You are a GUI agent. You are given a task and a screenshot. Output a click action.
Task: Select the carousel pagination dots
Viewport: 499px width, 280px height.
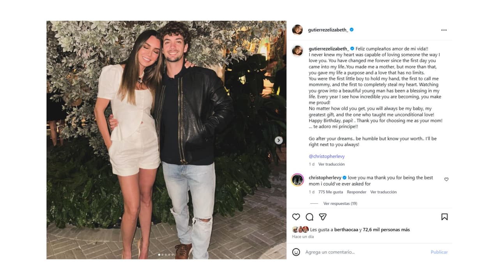point(166,255)
